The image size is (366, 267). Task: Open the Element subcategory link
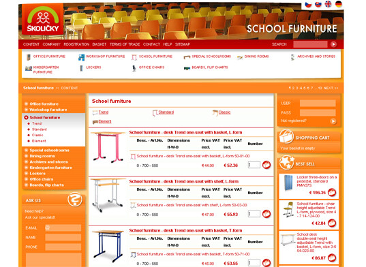[105, 121]
